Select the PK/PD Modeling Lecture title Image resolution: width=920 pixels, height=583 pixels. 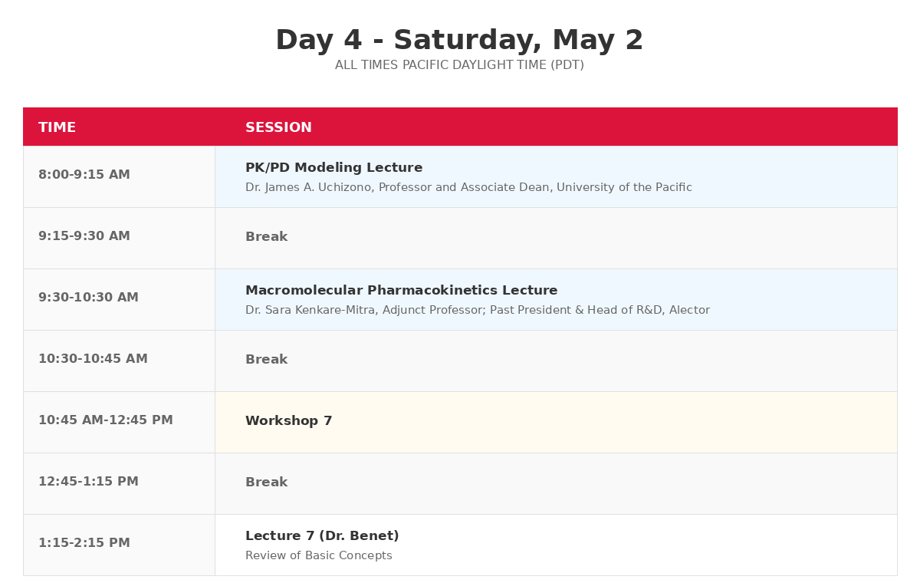(333, 168)
